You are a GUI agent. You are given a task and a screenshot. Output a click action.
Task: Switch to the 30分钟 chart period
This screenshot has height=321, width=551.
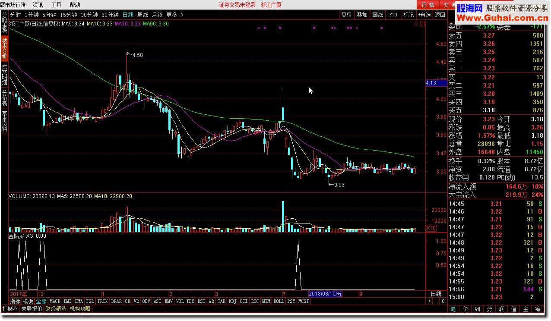pyautogui.click(x=89, y=15)
